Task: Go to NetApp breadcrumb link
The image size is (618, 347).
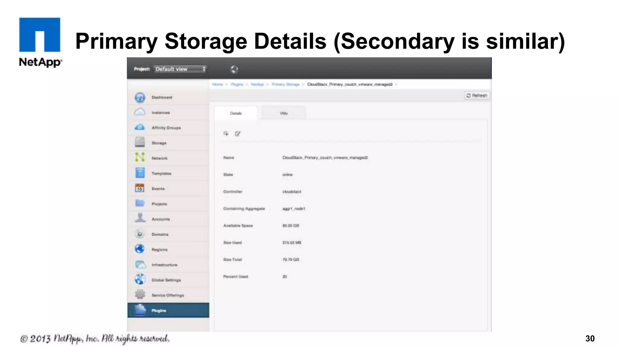Action: (257, 84)
